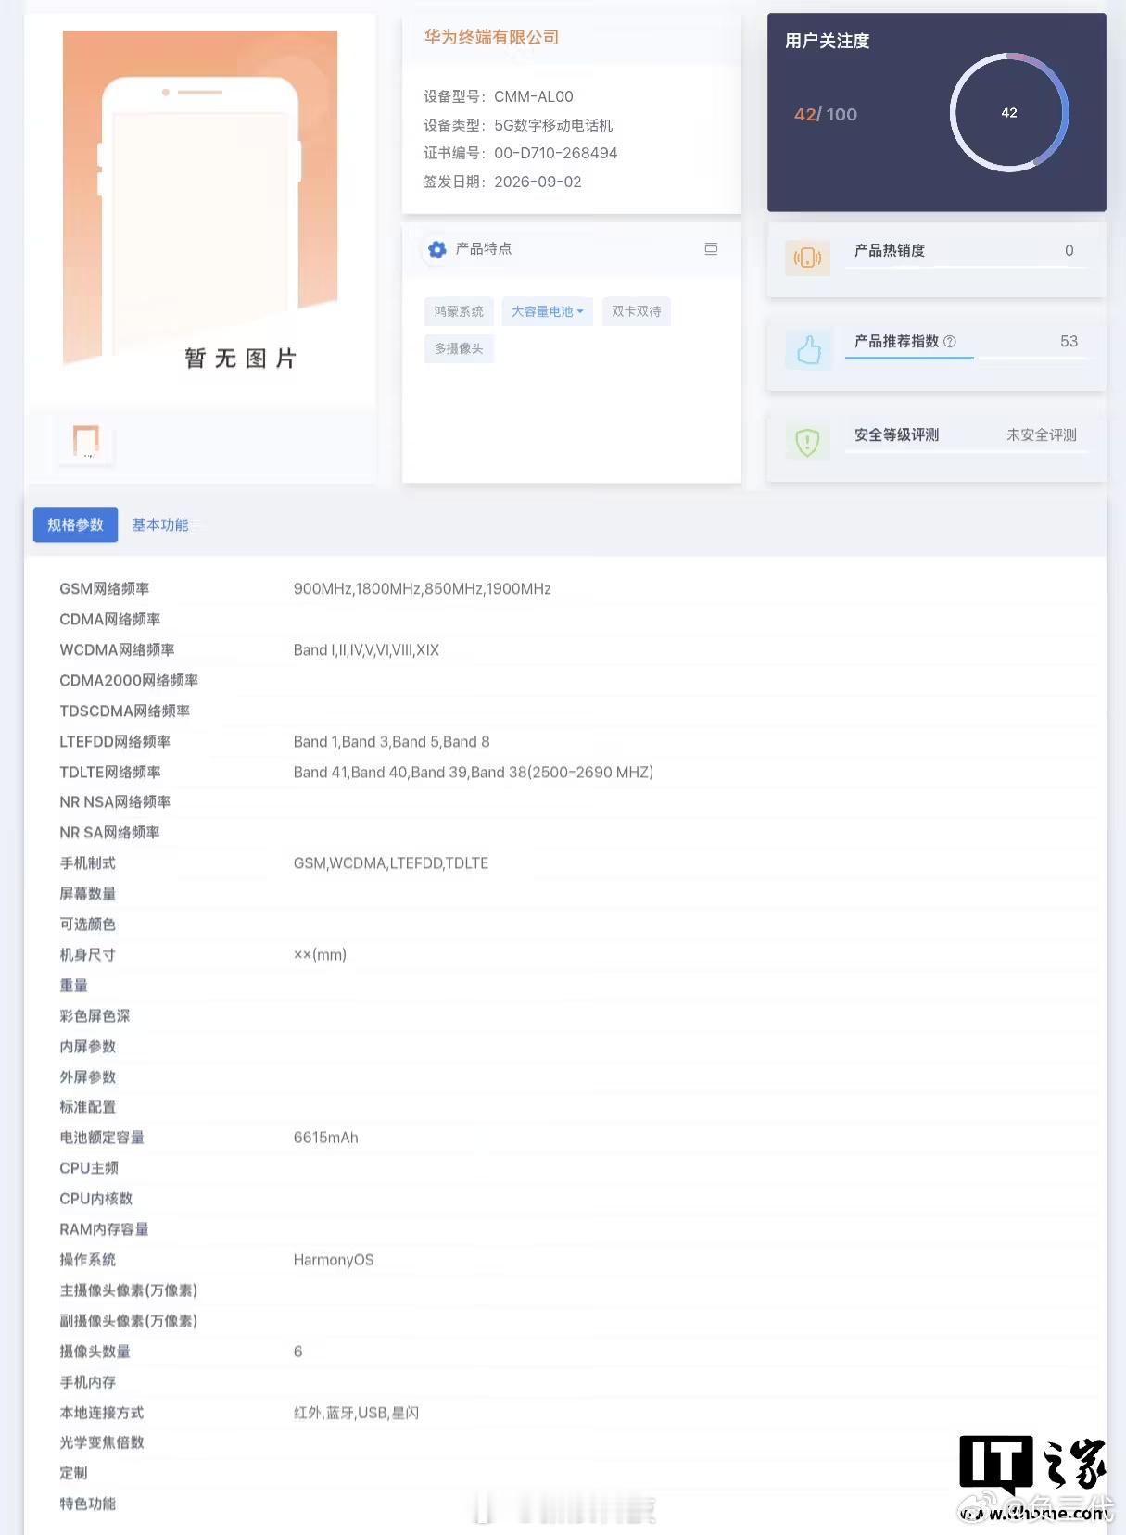Click the value Band 1,Band 3,Band 5,Band 8
Screen dimensions: 1126x1535
point(391,741)
